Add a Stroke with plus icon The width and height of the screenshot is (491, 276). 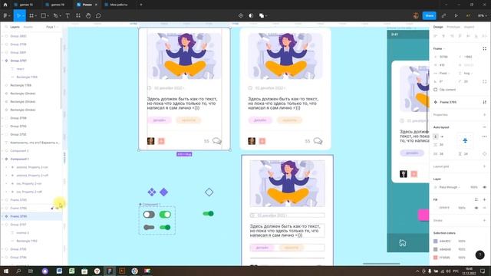pyautogui.click(x=484, y=220)
